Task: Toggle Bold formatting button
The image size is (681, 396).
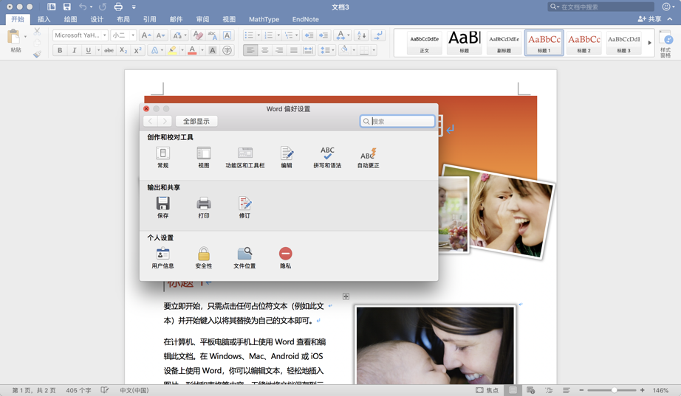Action: 60,50
